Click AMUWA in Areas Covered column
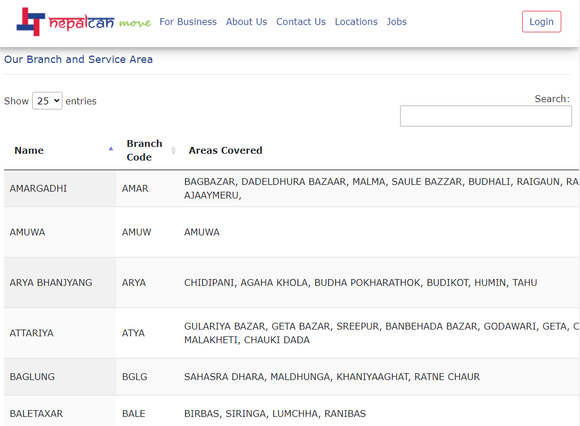 coord(201,232)
